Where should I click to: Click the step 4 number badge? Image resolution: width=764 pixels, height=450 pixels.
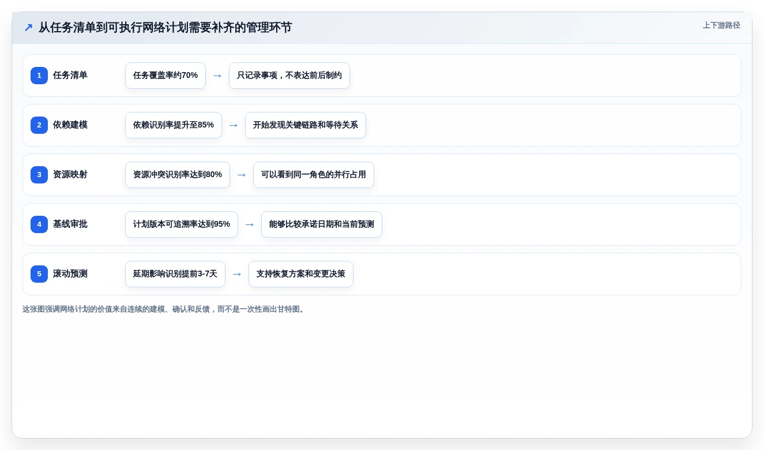point(39,224)
